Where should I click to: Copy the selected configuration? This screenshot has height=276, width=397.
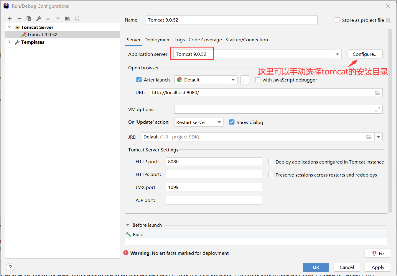pyautogui.click(x=29, y=19)
